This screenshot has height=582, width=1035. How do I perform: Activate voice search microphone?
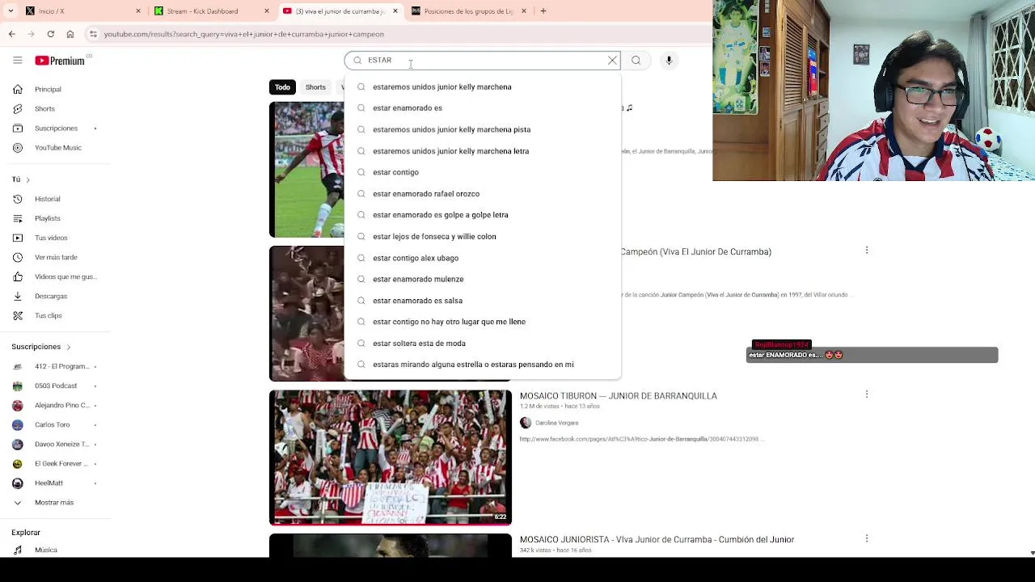(x=669, y=60)
